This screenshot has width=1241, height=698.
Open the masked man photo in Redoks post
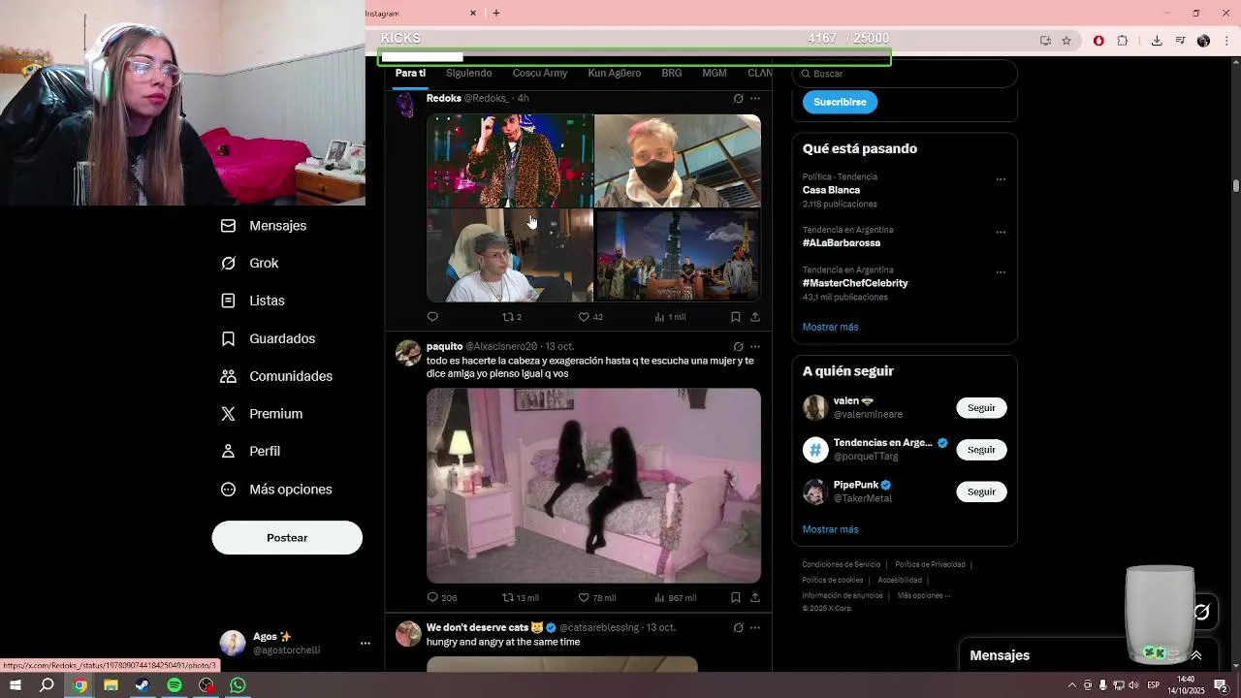[678, 161]
